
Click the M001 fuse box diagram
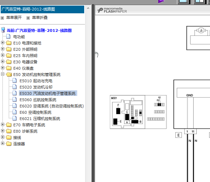pyautogui.click(x=138, y=112)
